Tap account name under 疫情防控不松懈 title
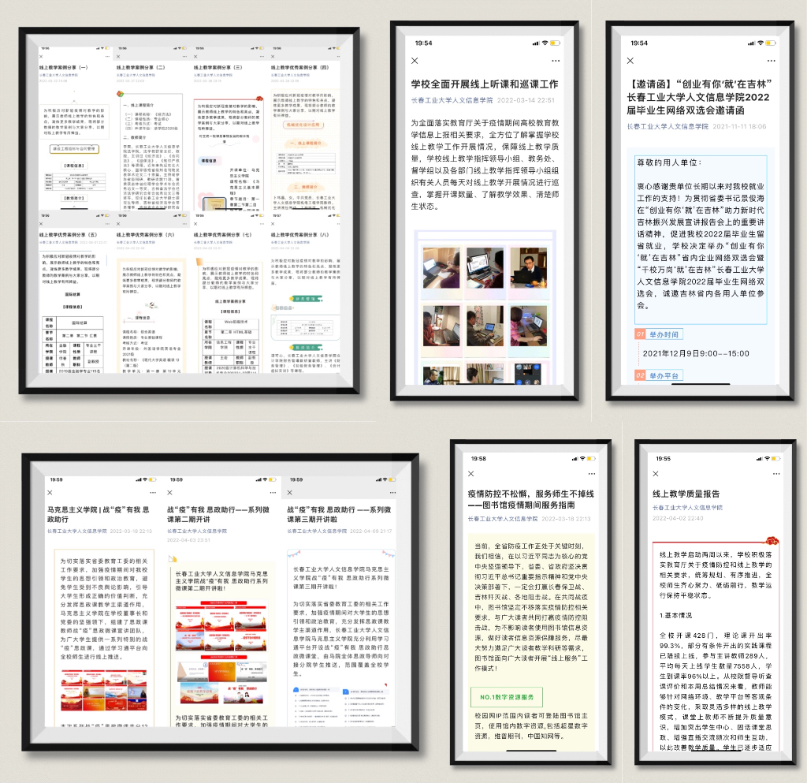Image resolution: width=807 pixels, height=783 pixels. pyautogui.click(x=503, y=519)
